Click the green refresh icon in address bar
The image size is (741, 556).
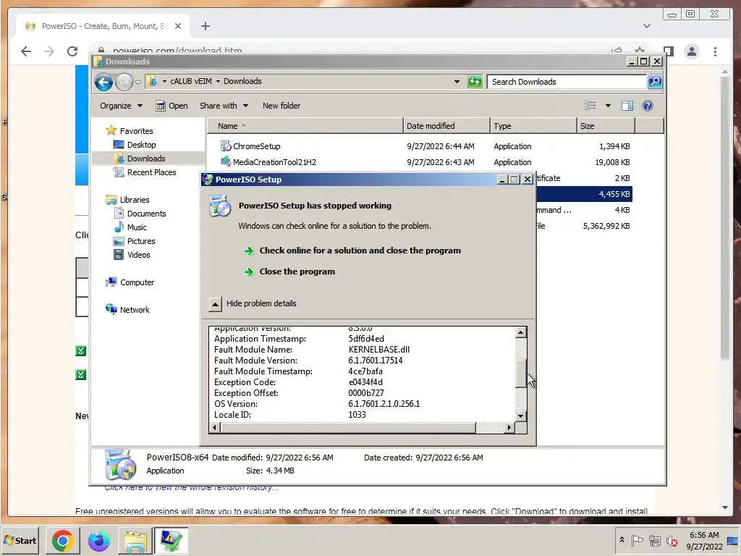click(475, 82)
